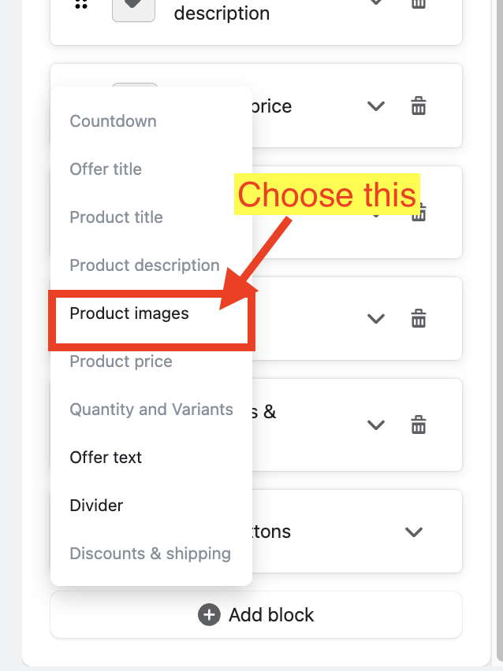
Task: Delete the description block via trash icon
Action: [x=419, y=4]
